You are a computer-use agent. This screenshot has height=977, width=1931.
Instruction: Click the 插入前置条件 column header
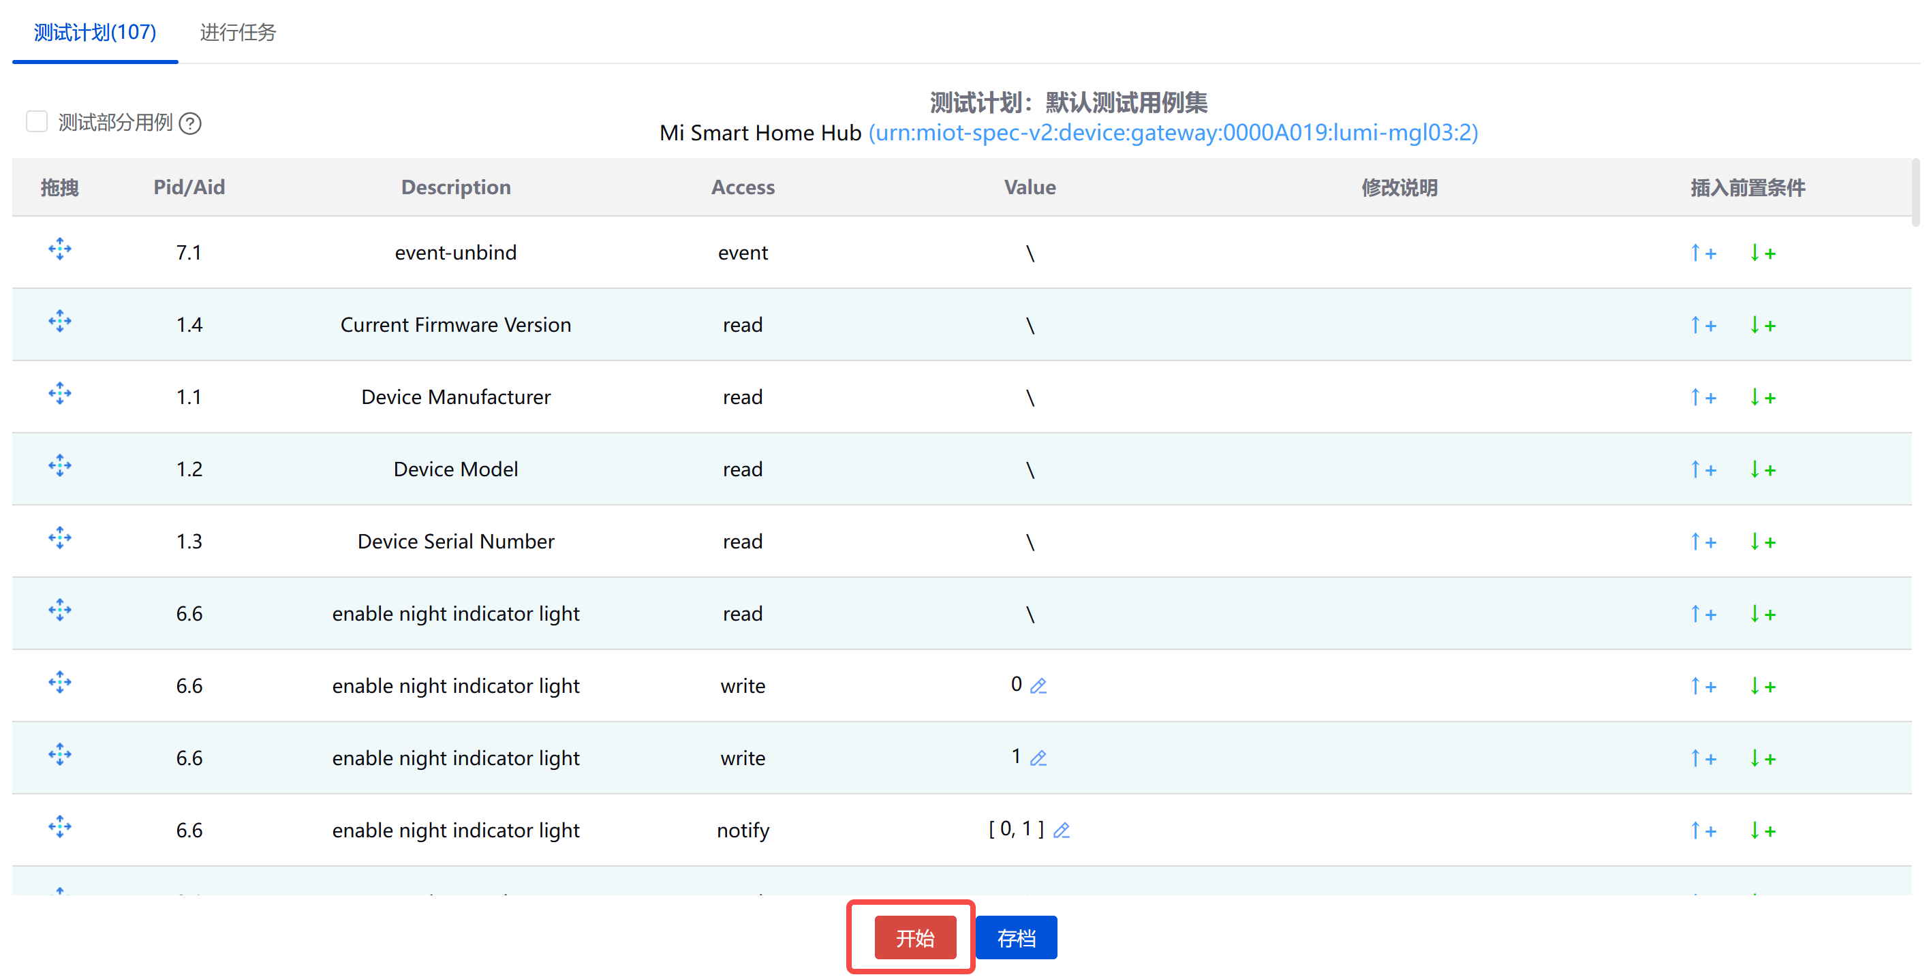pos(1747,187)
